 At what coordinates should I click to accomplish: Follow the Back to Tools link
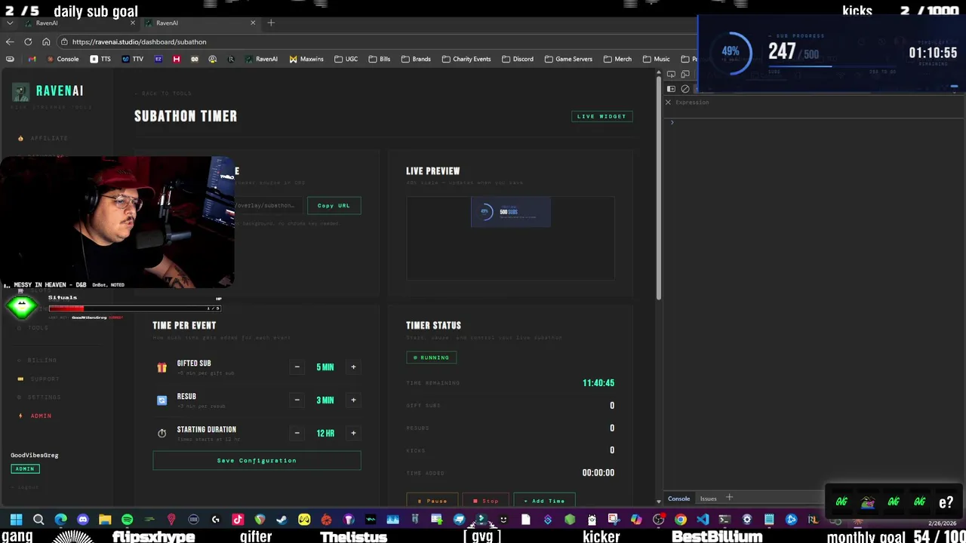point(163,94)
